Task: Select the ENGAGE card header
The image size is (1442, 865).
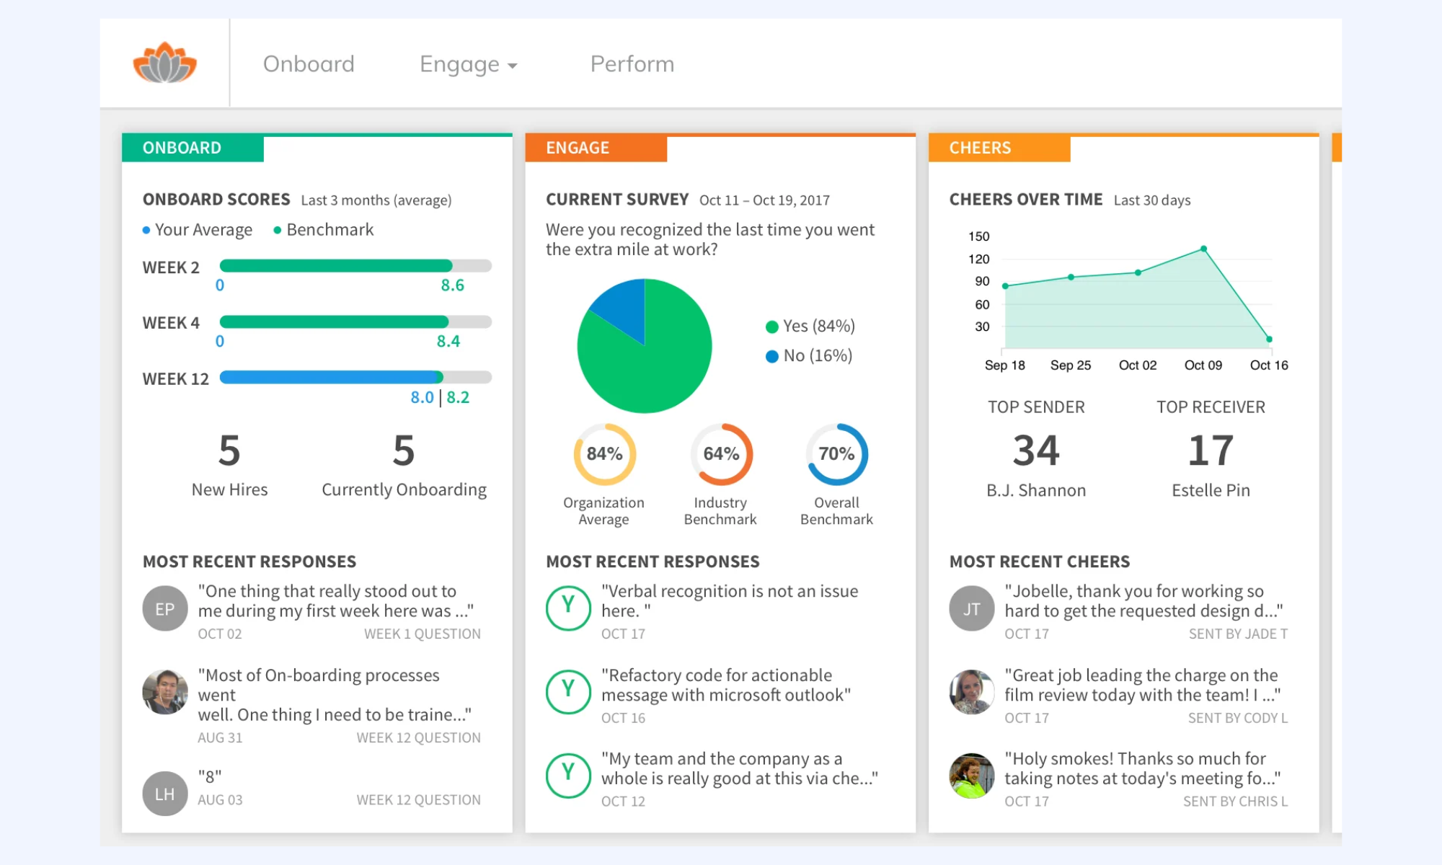Action: [596, 148]
